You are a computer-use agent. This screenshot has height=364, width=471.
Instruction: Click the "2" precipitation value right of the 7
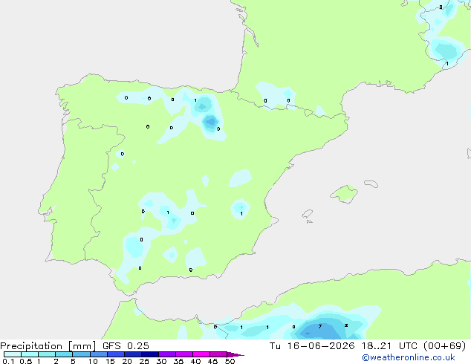click(x=346, y=325)
